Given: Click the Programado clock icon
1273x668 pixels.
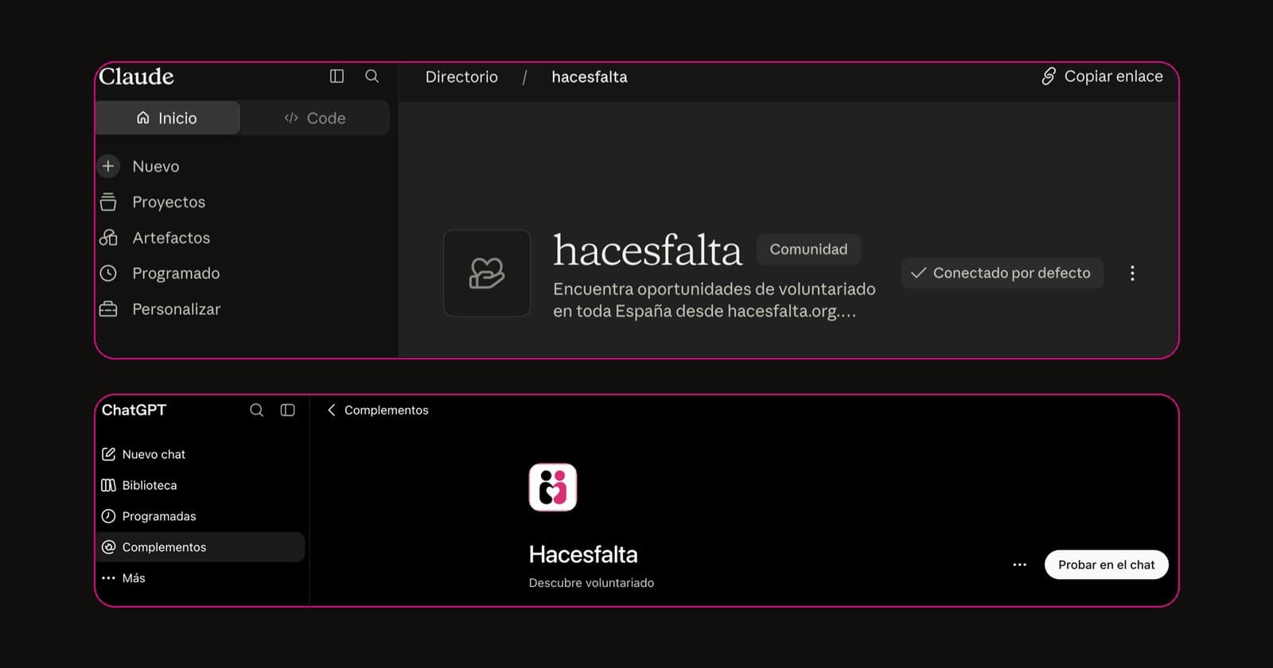Looking at the screenshot, I should pos(108,274).
